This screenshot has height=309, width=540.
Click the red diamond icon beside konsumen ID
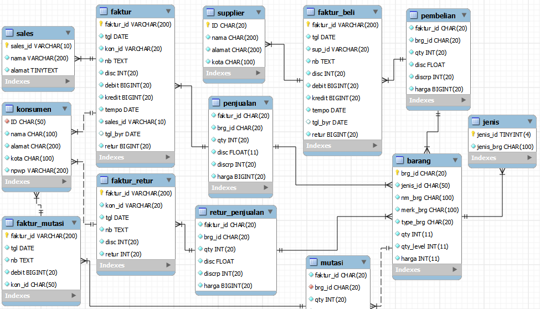click(7, 122)
